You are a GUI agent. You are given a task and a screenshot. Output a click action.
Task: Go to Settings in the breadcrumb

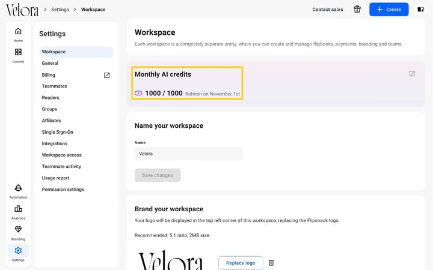tap(60, 10)
